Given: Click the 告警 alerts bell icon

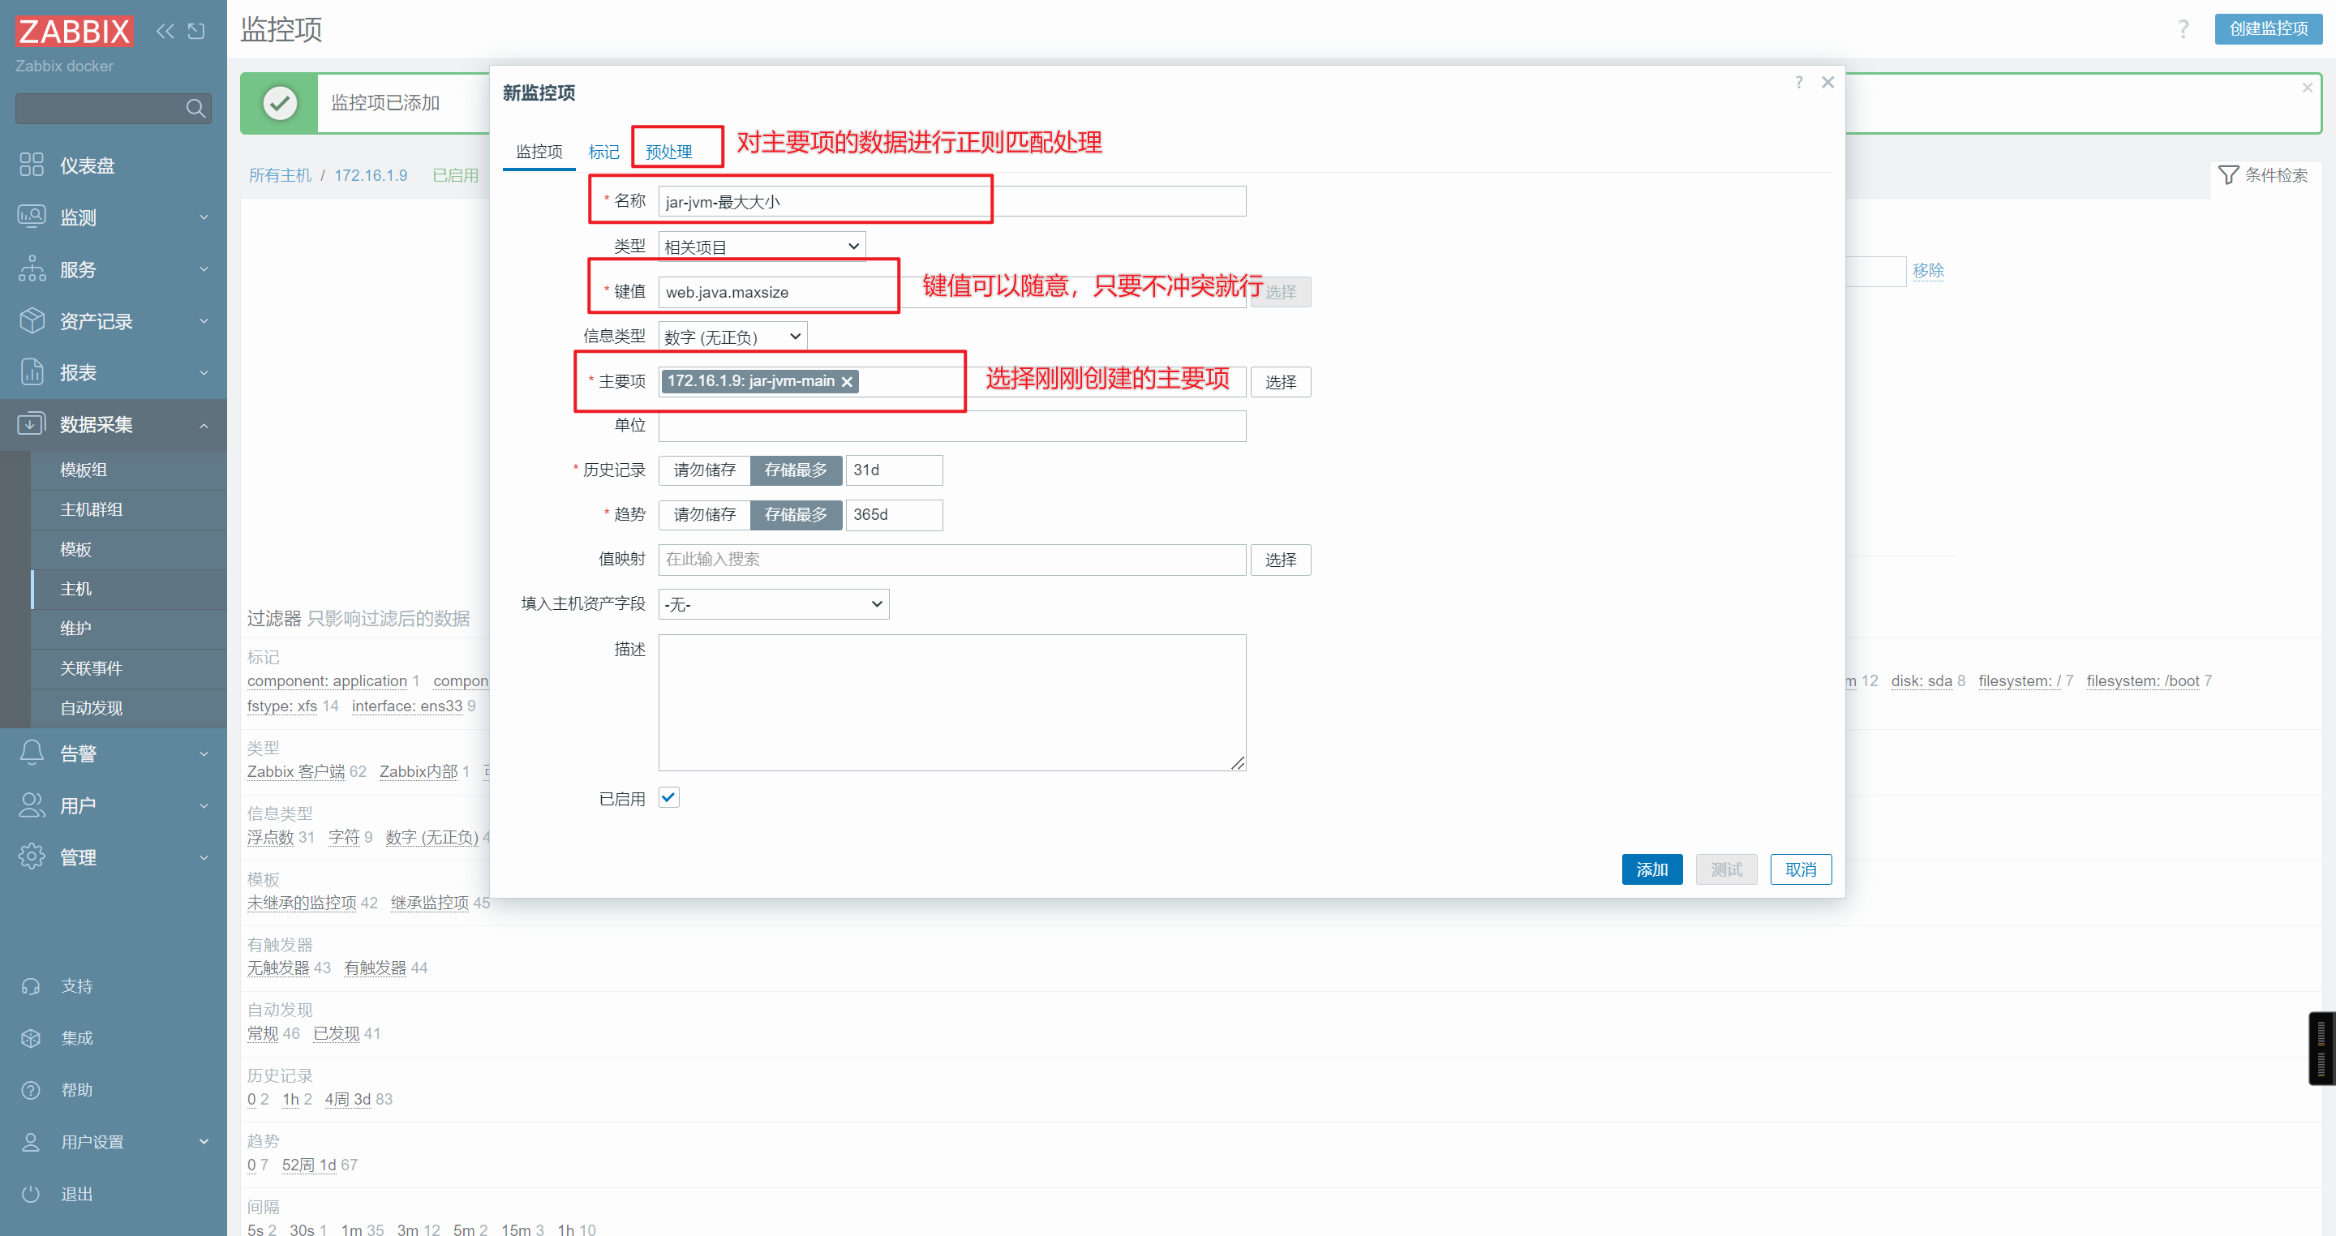Looking at the screenshot, I should coord(32,753).
